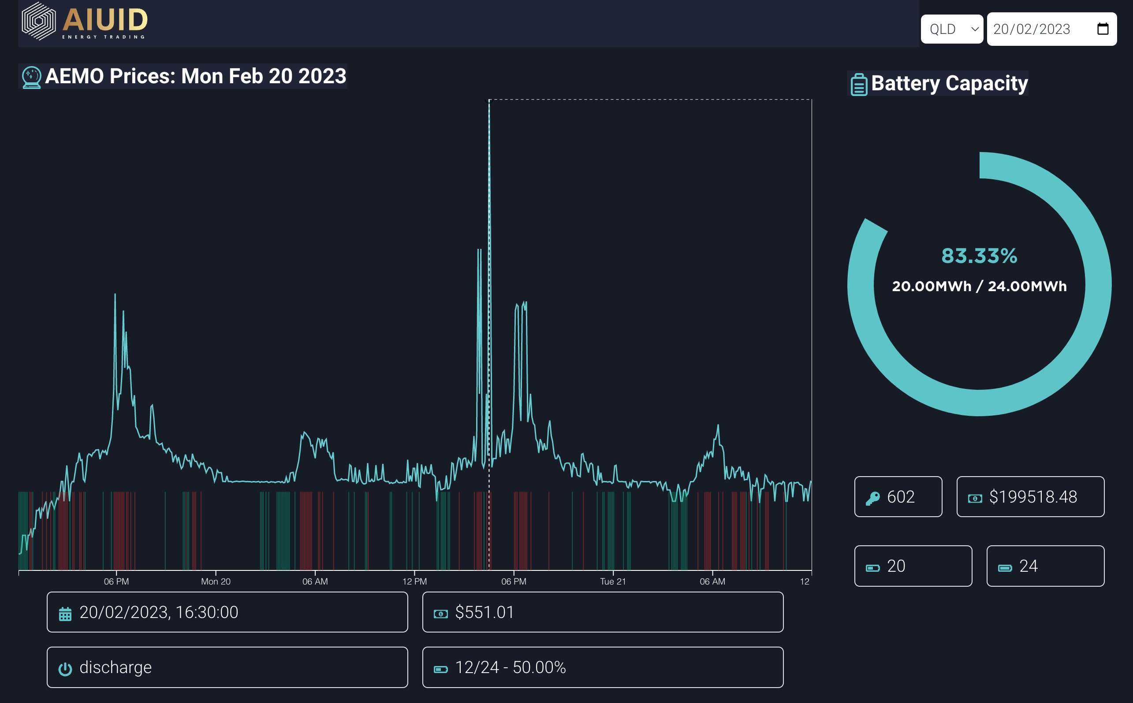Open the QLD region dropdown
This screenshot has width=1133, height=703.
click(x=951, y=29)
